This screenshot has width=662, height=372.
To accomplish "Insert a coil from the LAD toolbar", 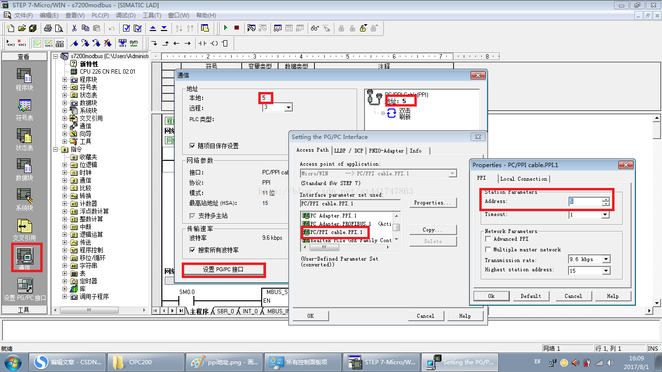I will [x=214, y=43].
